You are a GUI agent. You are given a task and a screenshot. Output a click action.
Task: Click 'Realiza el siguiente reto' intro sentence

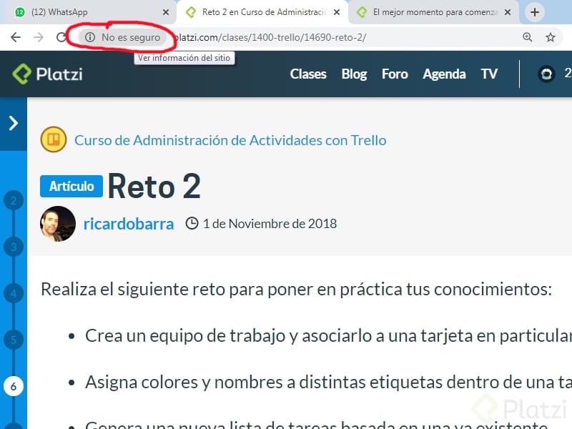coord(296,290)
